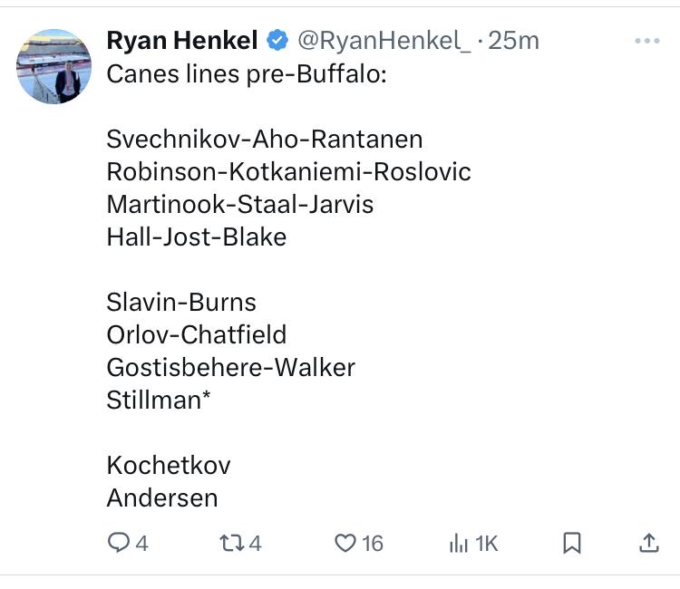This screenshot has width=680, height=589.
Task: Bookmark this tweet
Action: click(x=571, y=543)
